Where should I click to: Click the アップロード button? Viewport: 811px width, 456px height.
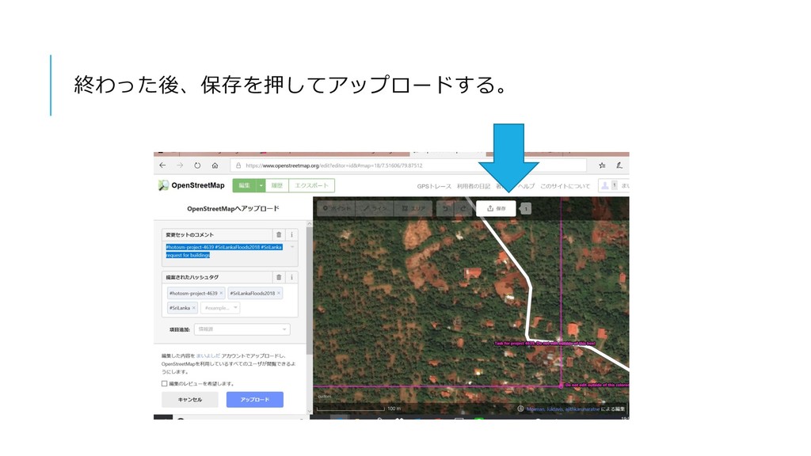(x=254, y=400)
